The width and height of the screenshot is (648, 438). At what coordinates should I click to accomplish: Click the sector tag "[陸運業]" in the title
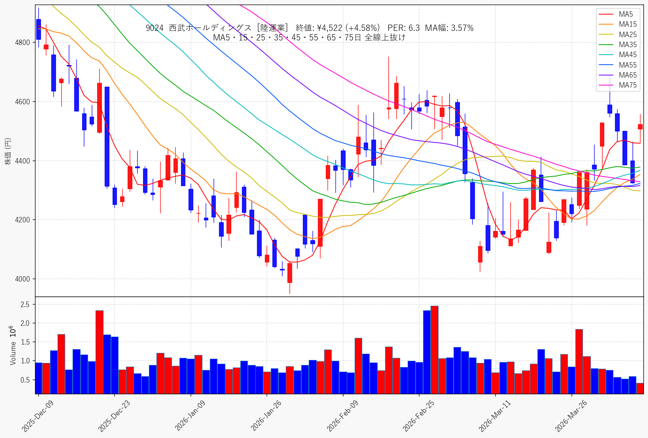(272, 28)
